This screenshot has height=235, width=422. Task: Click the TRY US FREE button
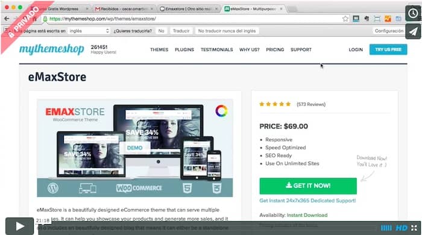click(388, 49)
